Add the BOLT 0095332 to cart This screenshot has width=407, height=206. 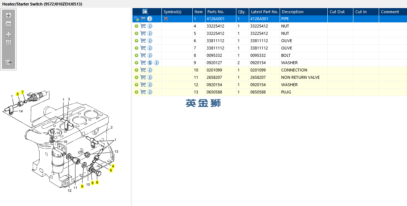tap(143, 55)
